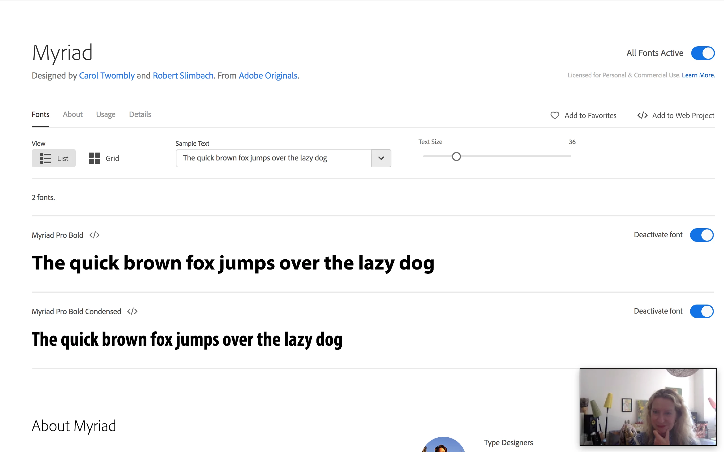Open the Details tab
Image resolution: width=724 pixels, height=452 pixels.
(140, 114)
